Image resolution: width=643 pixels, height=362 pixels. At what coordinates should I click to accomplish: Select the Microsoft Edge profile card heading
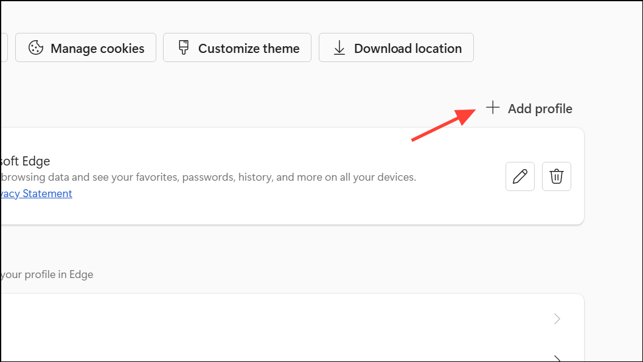pyautogui.click(x=26, y=161)
